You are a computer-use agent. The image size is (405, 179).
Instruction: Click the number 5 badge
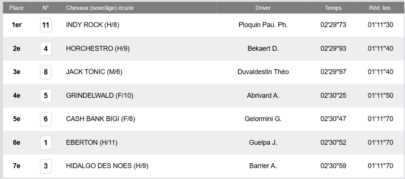(x=46, y=96)
